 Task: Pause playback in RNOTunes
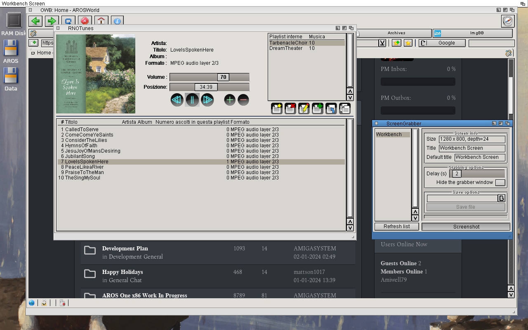click(192, 100)
